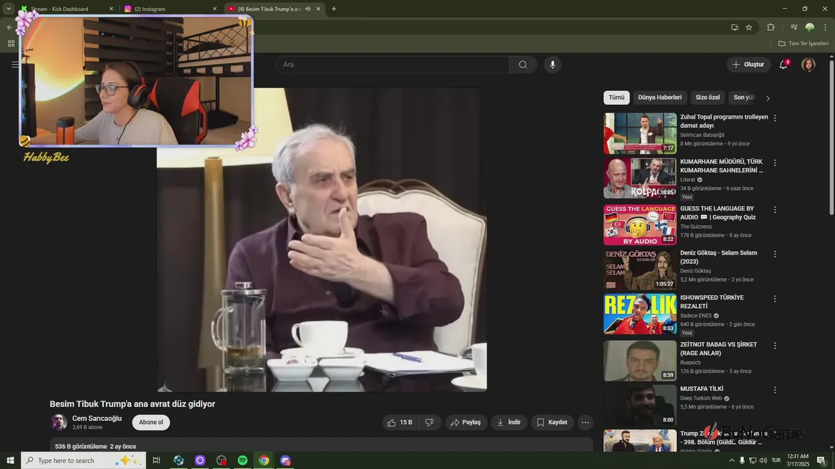Open more actions ellipsis below video
Screen dimensions: 835x469
(585, 422)
